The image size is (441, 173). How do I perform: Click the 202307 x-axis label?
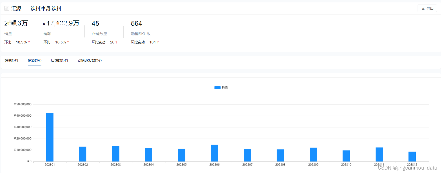(247, 165)
